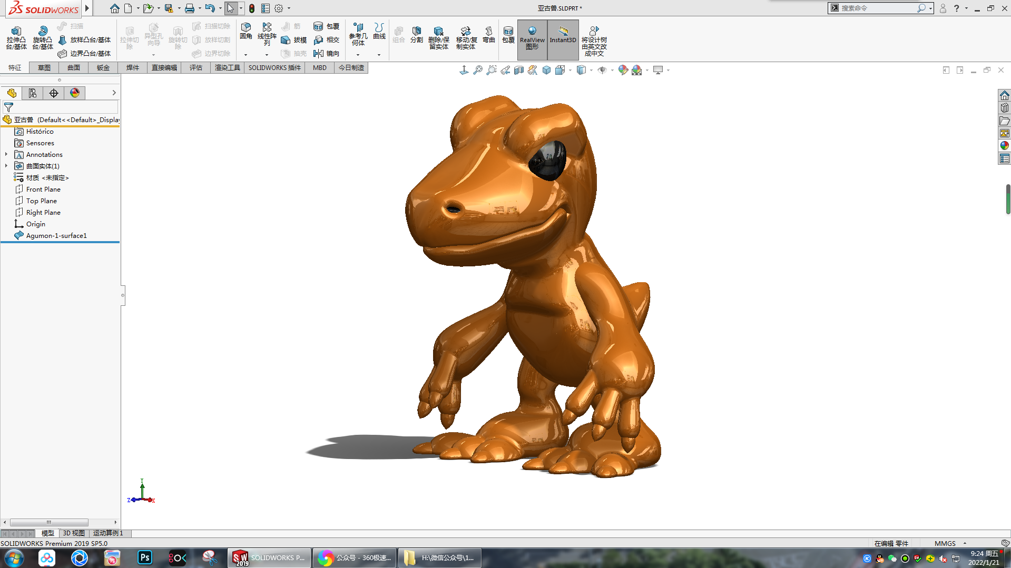Open the dropdown arrow under 线性阵列
1011x568 pixels.
267,55
